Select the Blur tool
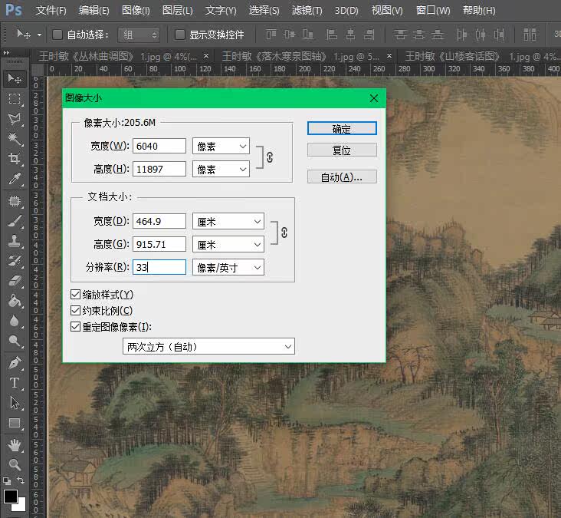 click(15, 321)
